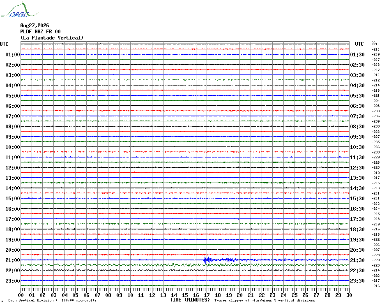Click the Each Vertical Division scale note
The height and width of the screenshot is (306, 382).
53,300
